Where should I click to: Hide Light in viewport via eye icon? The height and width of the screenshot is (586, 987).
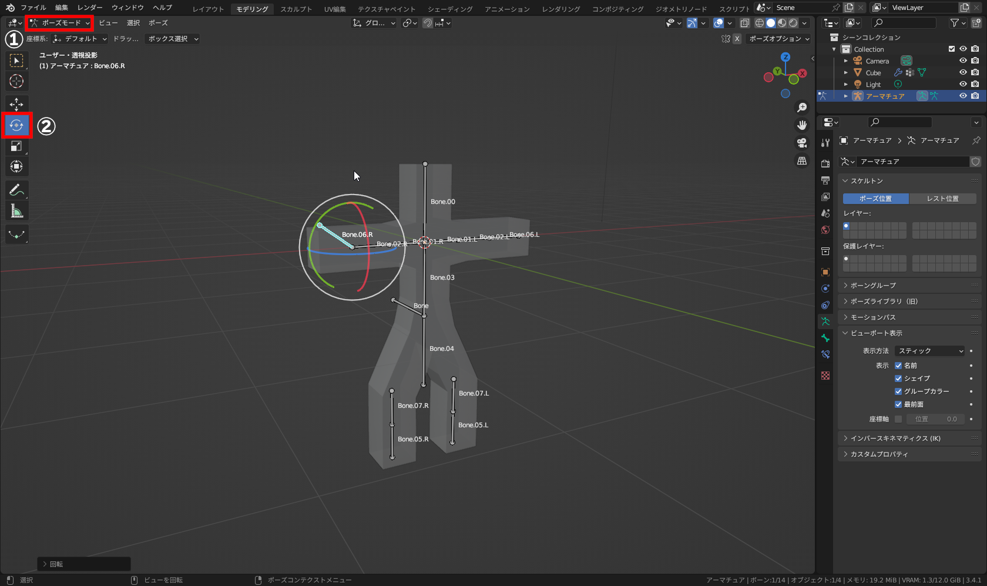(x=963, y=84)
